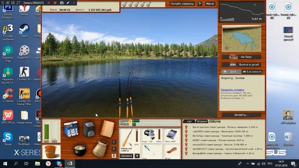Click the Продлить путевку link

pos(232,90)
